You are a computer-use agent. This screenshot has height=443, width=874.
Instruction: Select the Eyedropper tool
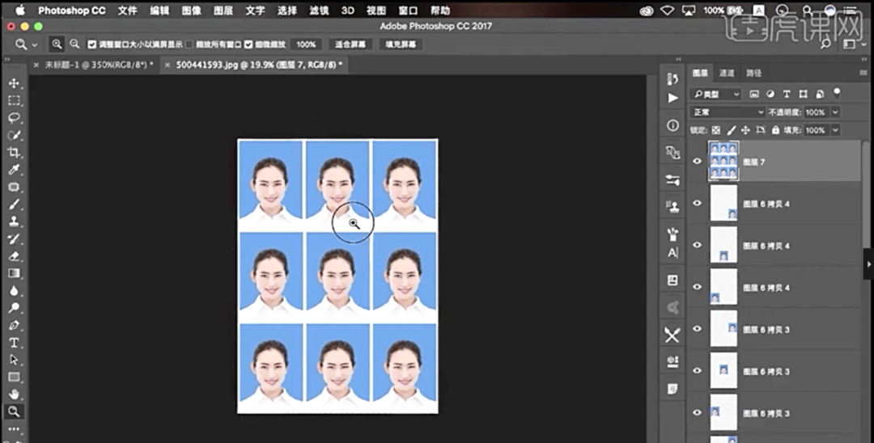pos(15,170)
